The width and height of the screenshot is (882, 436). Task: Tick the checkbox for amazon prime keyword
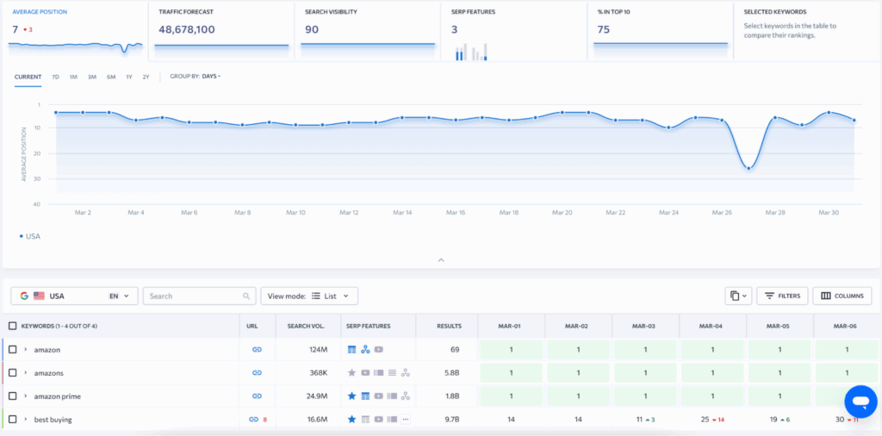12,396
